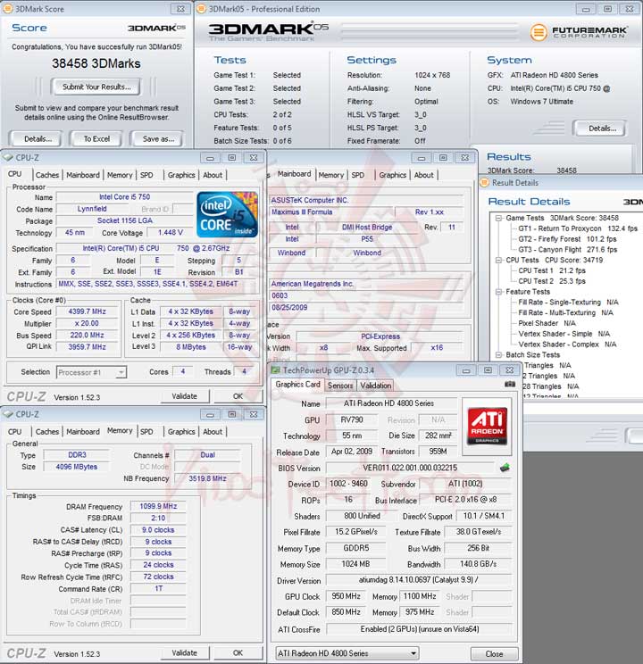The width and height of the screenshot is (643, 664).
Task: Click System Details button in 3DMark05
Action: (602, 129)
